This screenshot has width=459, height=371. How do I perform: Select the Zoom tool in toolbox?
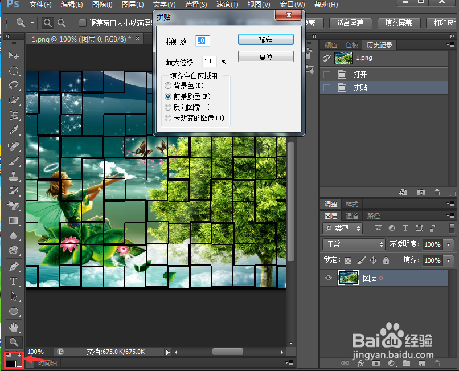[14, 342]
